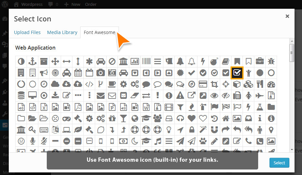Choose the home house icon
The height and width of the screenshot is (175, 302).
(226, 118)
